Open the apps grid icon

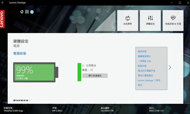pos(27,12)
